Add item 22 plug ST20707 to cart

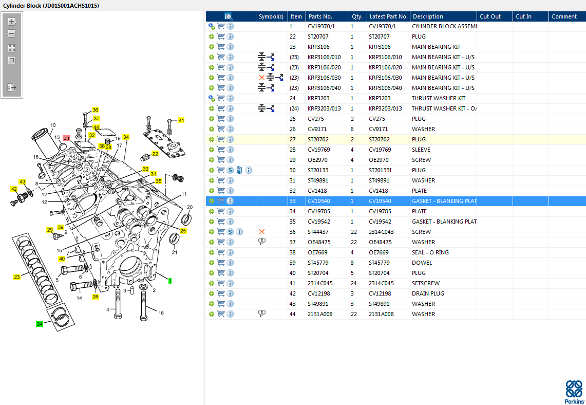tap(221, 36)
